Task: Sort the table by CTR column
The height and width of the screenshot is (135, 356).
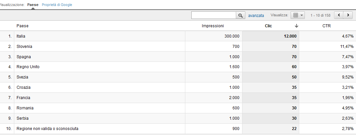Action: pos(326,26)
